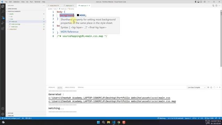The height and width of the screenshot is (125, 222).
Task: Click the git branch indicator in status bar
Action: pyautogui.click(x=11, y=118)
